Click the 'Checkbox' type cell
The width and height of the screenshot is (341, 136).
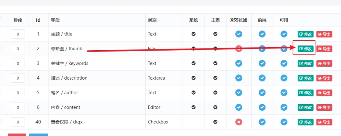click(x=158, y=122)
